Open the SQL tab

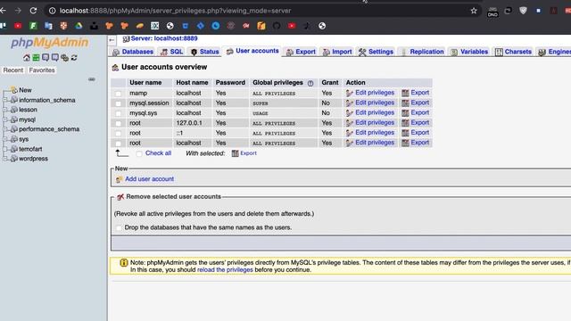(172, 52)
